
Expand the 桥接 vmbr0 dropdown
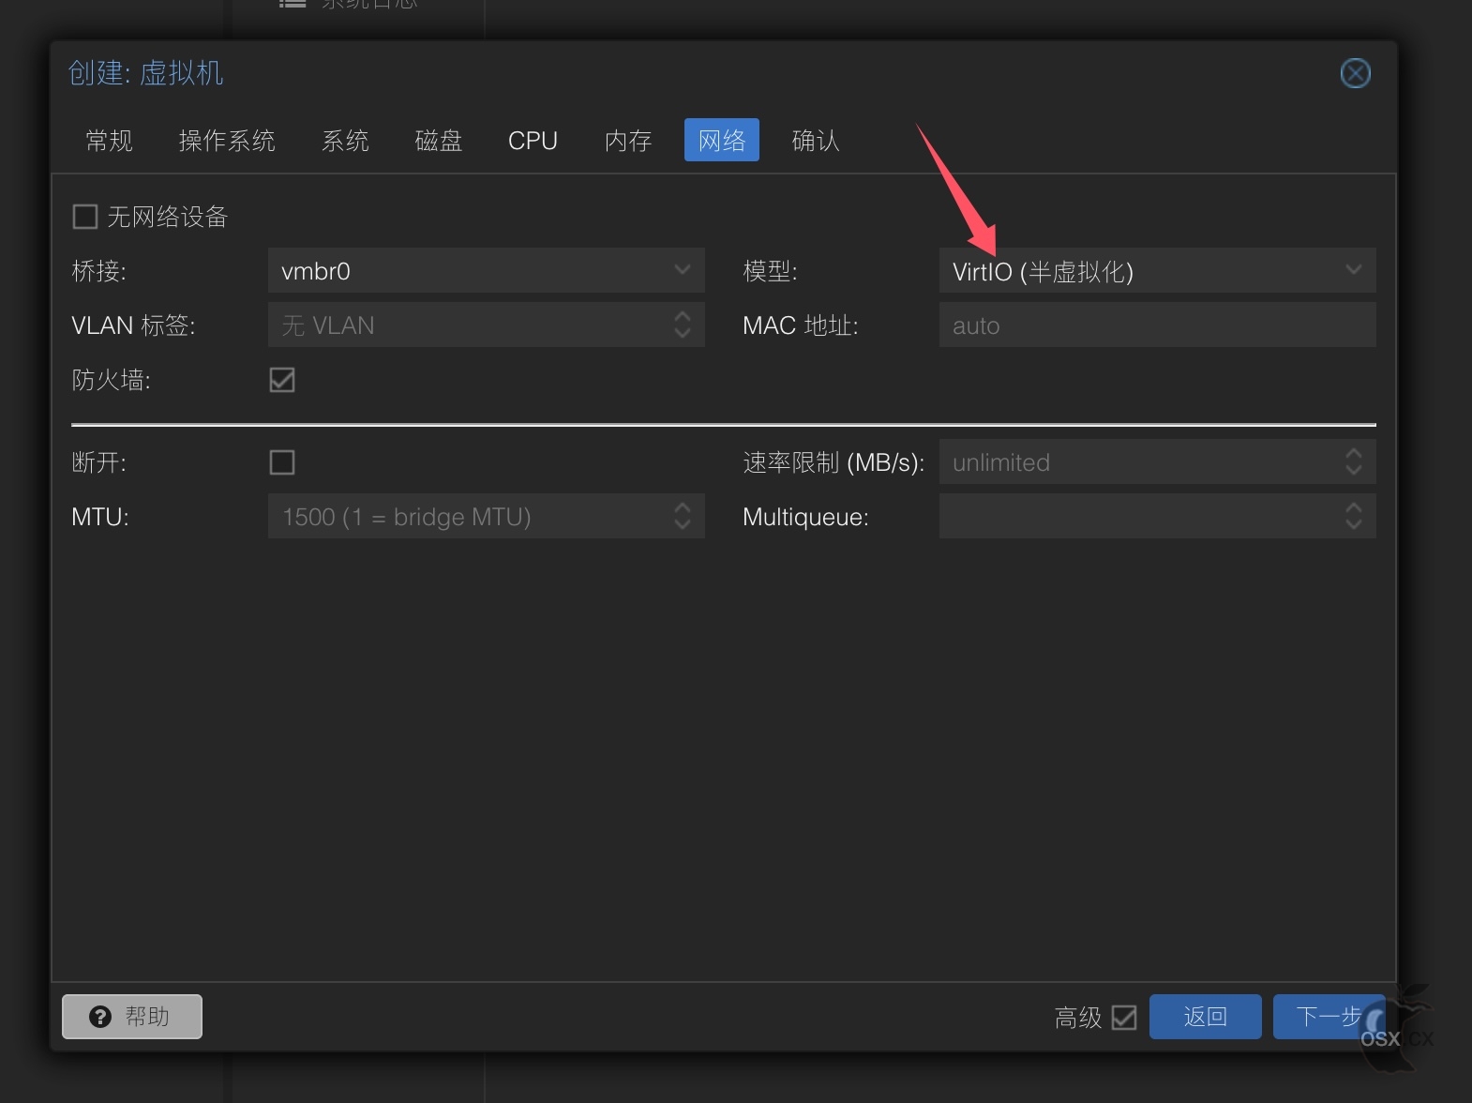coord(683,270)
